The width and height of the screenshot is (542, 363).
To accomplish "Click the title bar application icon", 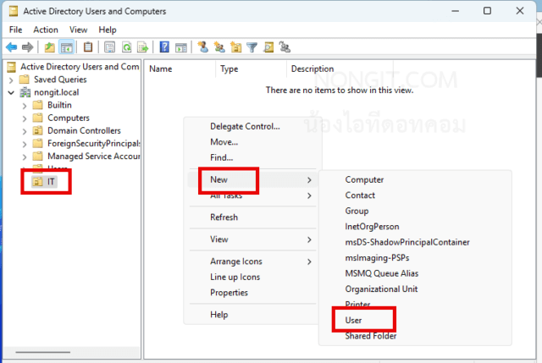I will 14,11.
